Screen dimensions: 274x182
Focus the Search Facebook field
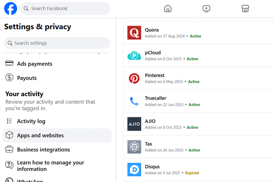[x=65, y=8]
